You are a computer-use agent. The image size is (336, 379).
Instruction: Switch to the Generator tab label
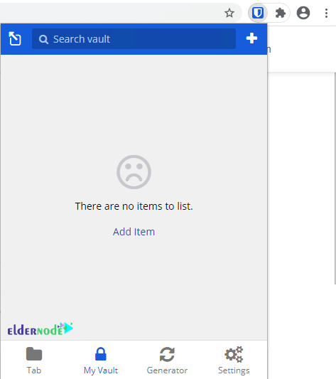point(167,370)
